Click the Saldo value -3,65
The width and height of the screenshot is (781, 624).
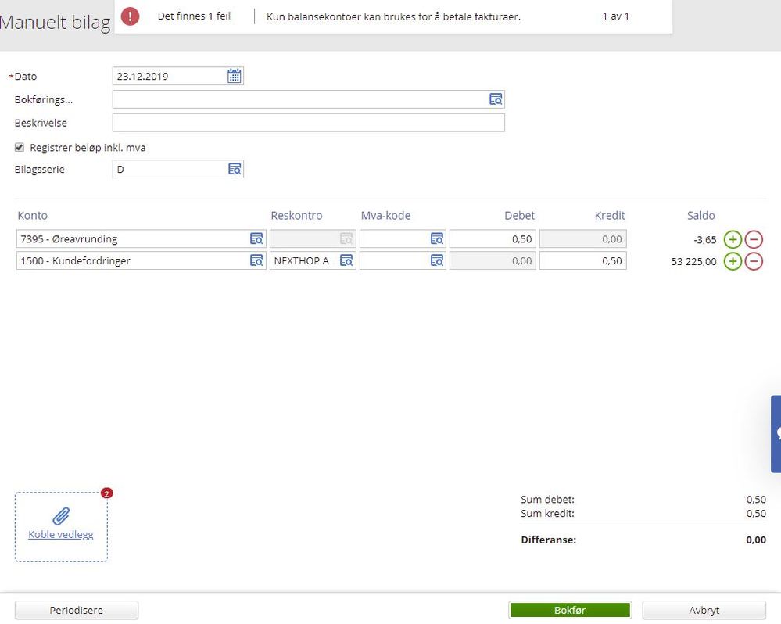click(705, 239)
